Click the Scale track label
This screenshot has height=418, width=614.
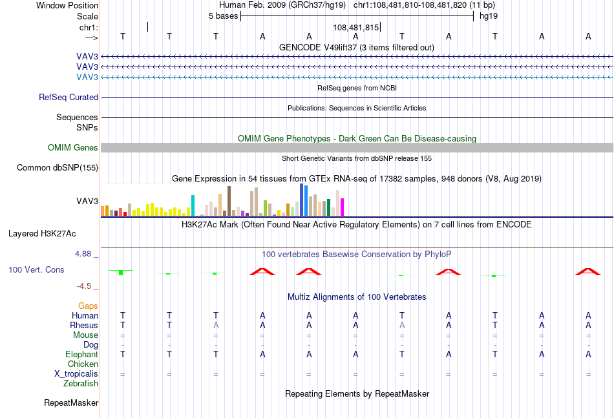click(x=87, y=16)
